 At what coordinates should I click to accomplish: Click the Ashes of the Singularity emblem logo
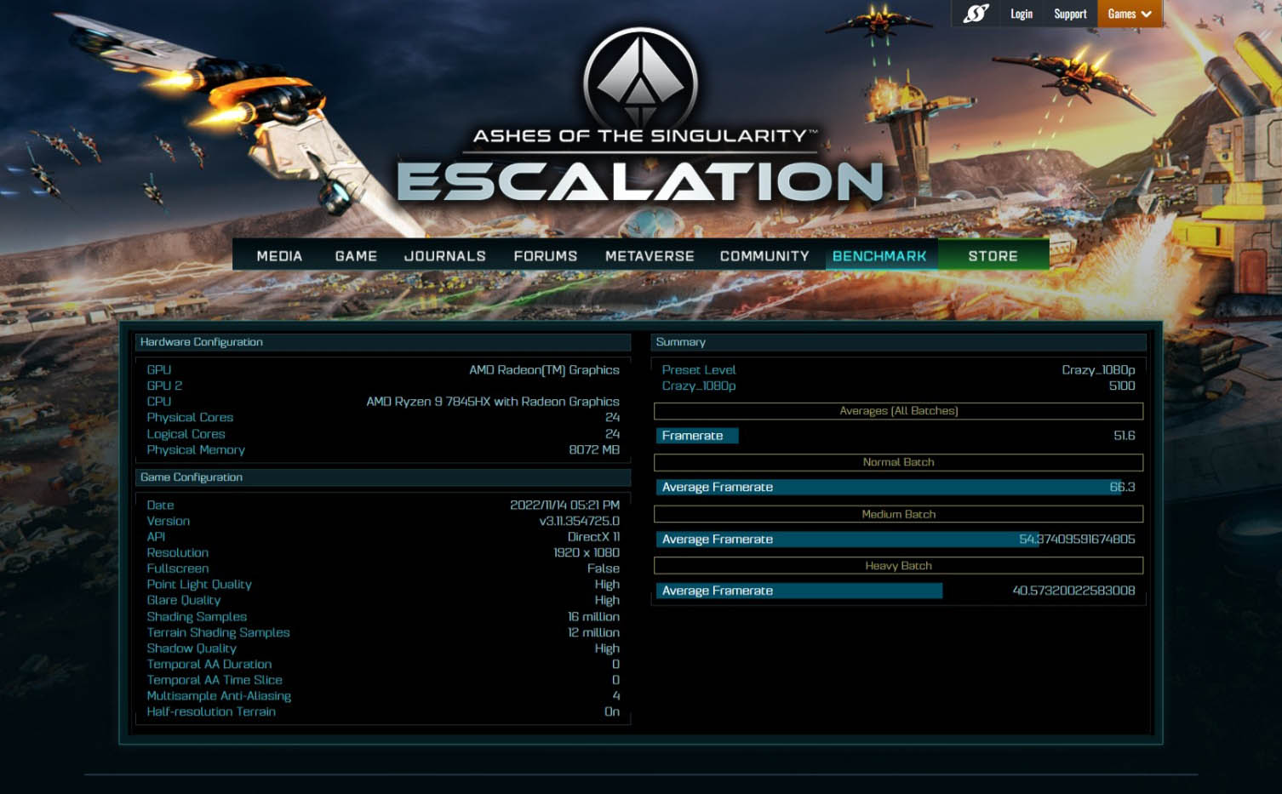pyautogui.click(x=641, y=82)
